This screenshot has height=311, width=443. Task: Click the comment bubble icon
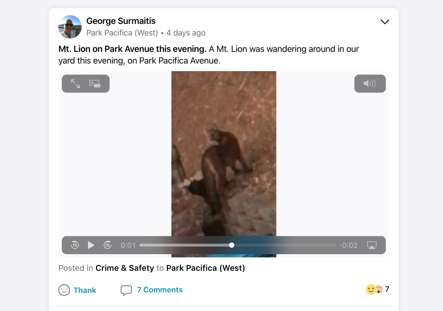(x=126, y=290)
